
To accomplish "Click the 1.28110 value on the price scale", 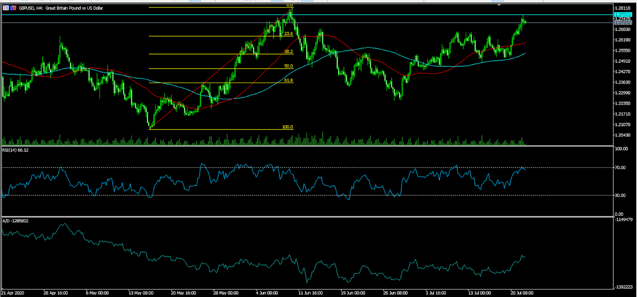I will coord(622,8).
